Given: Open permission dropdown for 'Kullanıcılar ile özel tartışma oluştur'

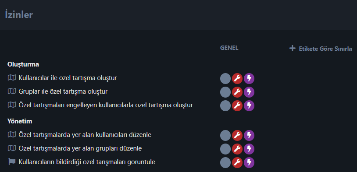Looking at the screenshot, I should point(237,79).
